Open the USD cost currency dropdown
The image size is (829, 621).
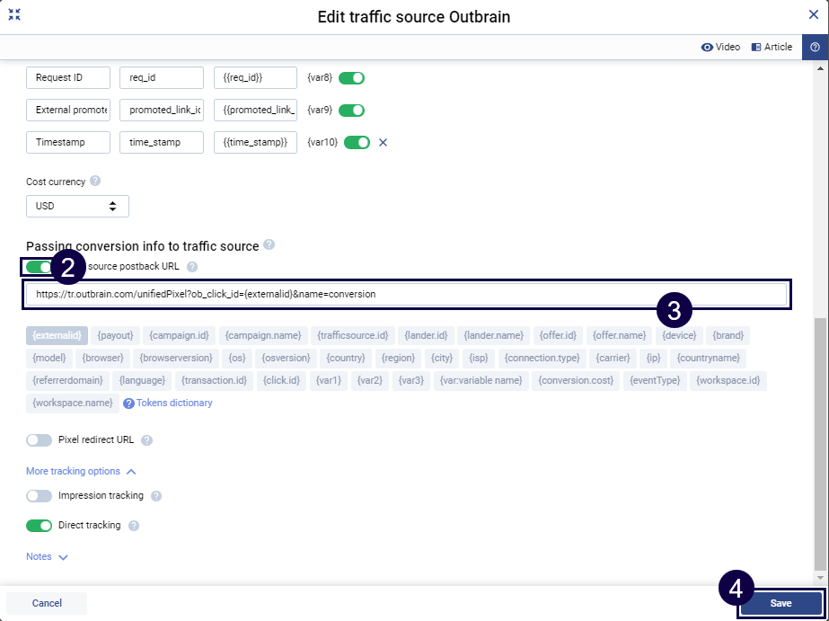coord(77,206)
